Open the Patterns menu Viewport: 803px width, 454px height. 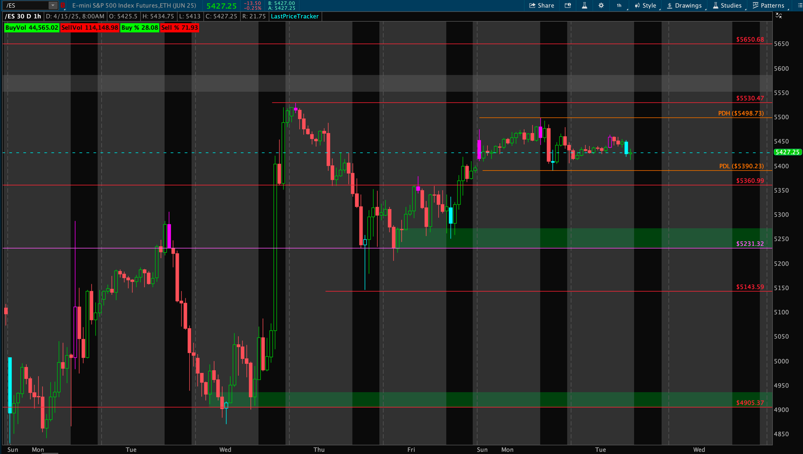coord(768,5)
